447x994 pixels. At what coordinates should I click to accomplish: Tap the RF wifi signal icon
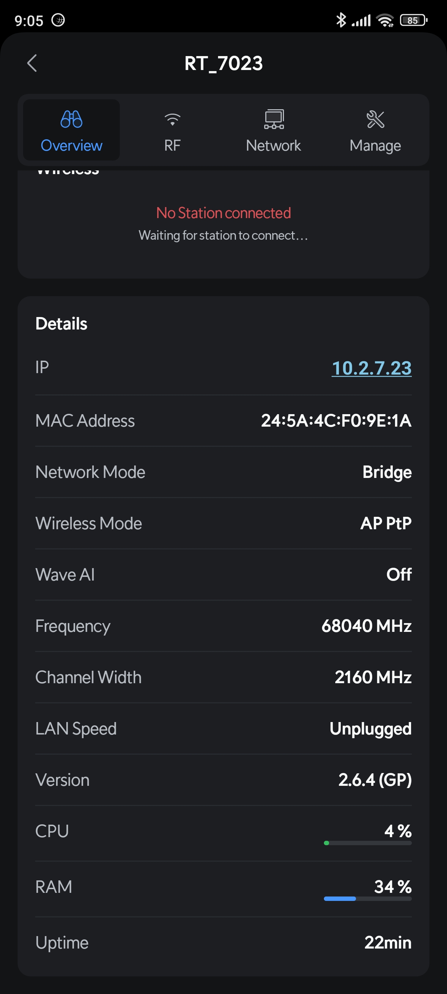(x=173, y=119)
